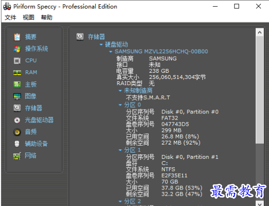Select the volume serial 047743D5
This screenshot has width=269, height=206.
click(175, 124)
